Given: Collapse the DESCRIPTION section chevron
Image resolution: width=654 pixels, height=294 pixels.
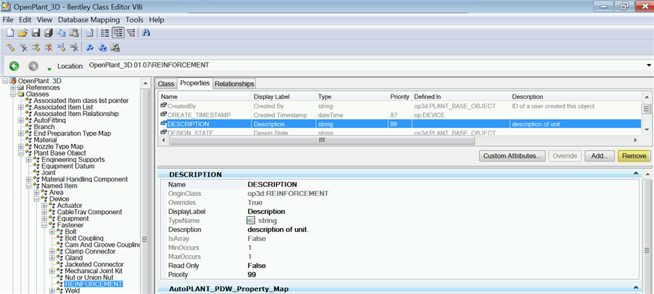Looking at the screenshot, I should coord(636,174).
